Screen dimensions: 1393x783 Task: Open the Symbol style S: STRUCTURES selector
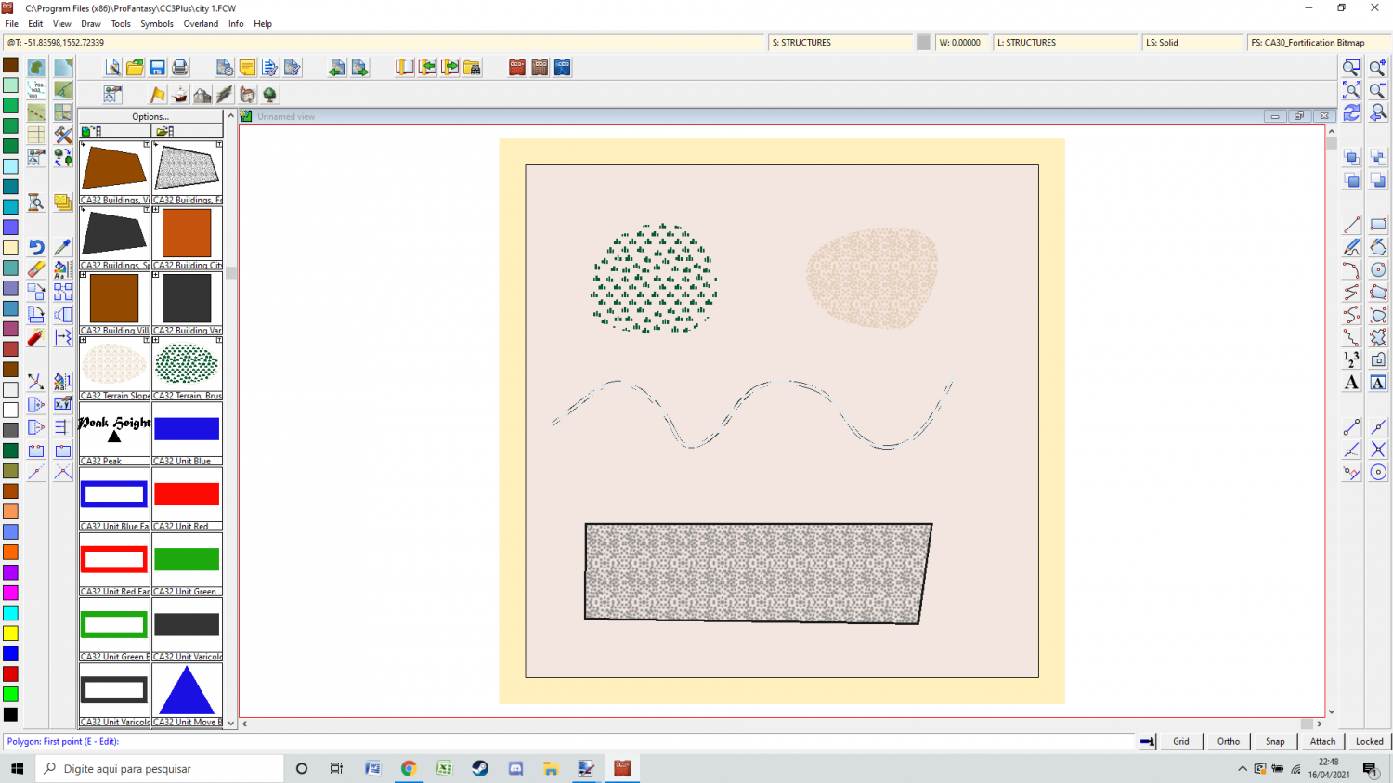[840, 43]
